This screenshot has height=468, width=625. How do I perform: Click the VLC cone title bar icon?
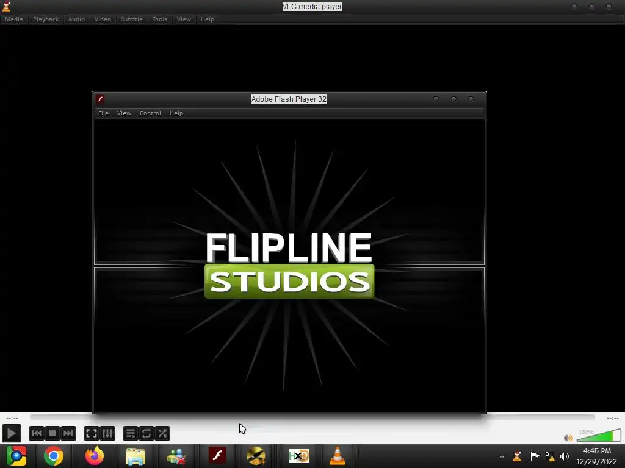6,6
